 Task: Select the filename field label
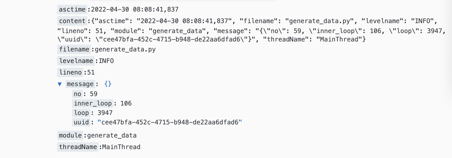tap(74, 49)
